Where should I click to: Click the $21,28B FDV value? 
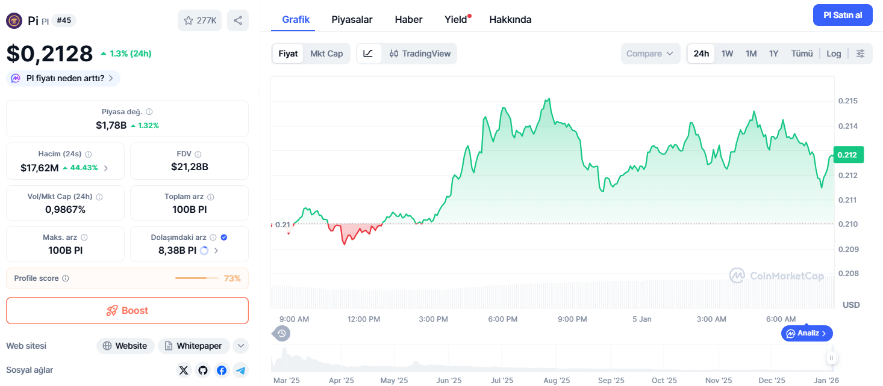coord(190,167)
